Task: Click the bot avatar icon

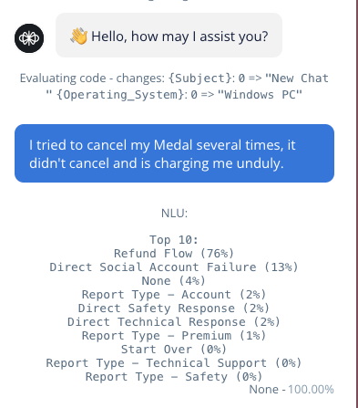Action: tap(29, 38)
